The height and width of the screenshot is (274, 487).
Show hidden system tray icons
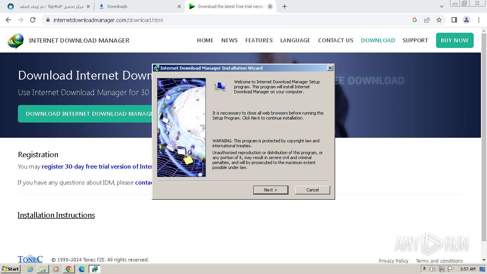424,269
